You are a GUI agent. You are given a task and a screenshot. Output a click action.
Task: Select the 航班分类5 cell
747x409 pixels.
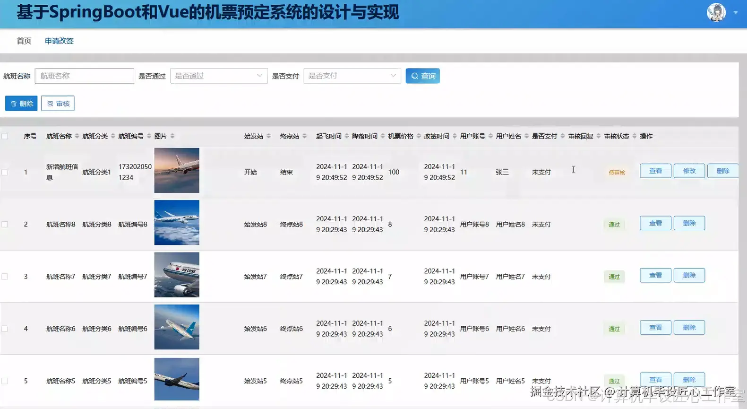[x=97, y=381]
